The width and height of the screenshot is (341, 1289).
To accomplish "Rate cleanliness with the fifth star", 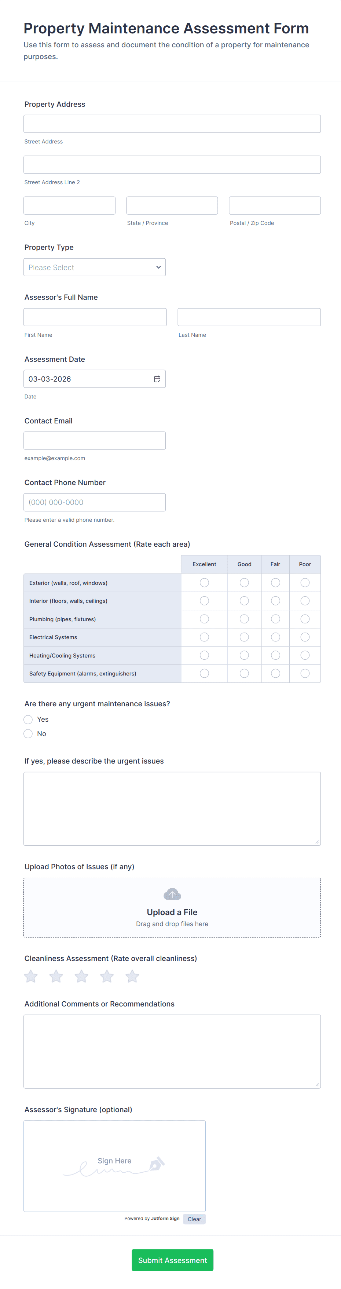I will 132,976.
